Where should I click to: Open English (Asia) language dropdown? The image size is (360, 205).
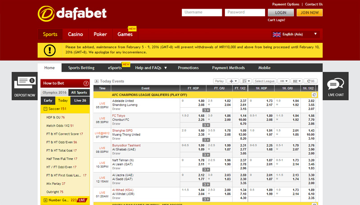pyautogui.click(x=295, y=34)
